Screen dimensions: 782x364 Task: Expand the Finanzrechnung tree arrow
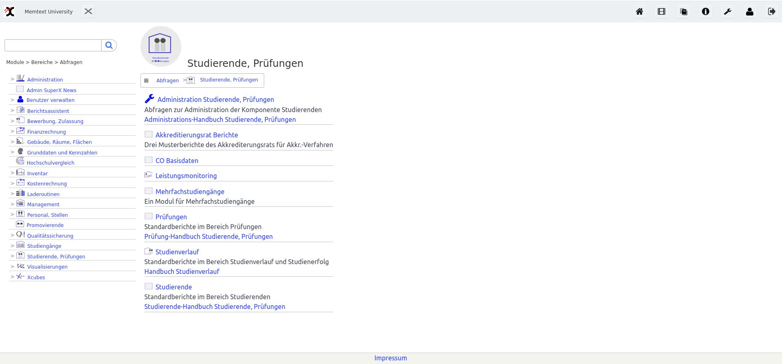(12, 131)
